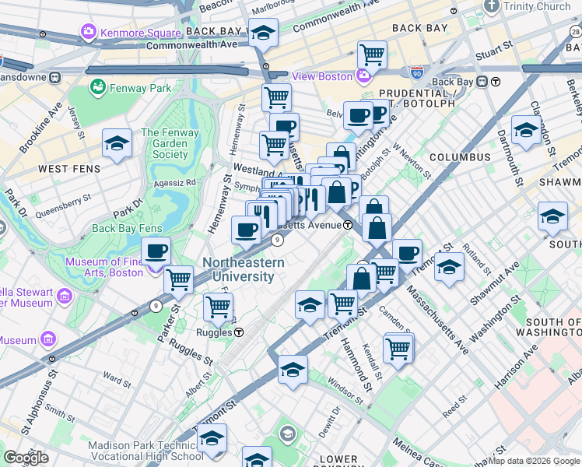The width and height of the screenshot is (582, 467).
Task: Click the Northeastern University label
Action: 244,269
